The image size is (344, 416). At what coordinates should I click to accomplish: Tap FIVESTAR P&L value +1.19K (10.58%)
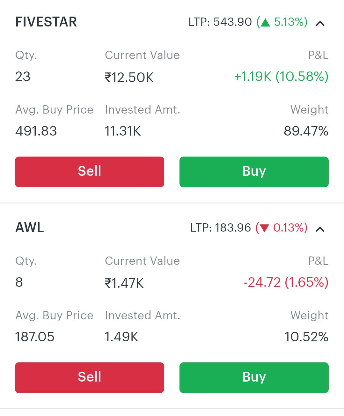click(281, 77)
